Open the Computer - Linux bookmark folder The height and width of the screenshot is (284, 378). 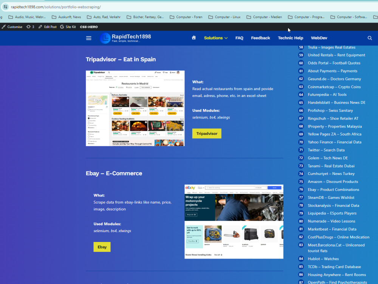click(x=225, y=17)
